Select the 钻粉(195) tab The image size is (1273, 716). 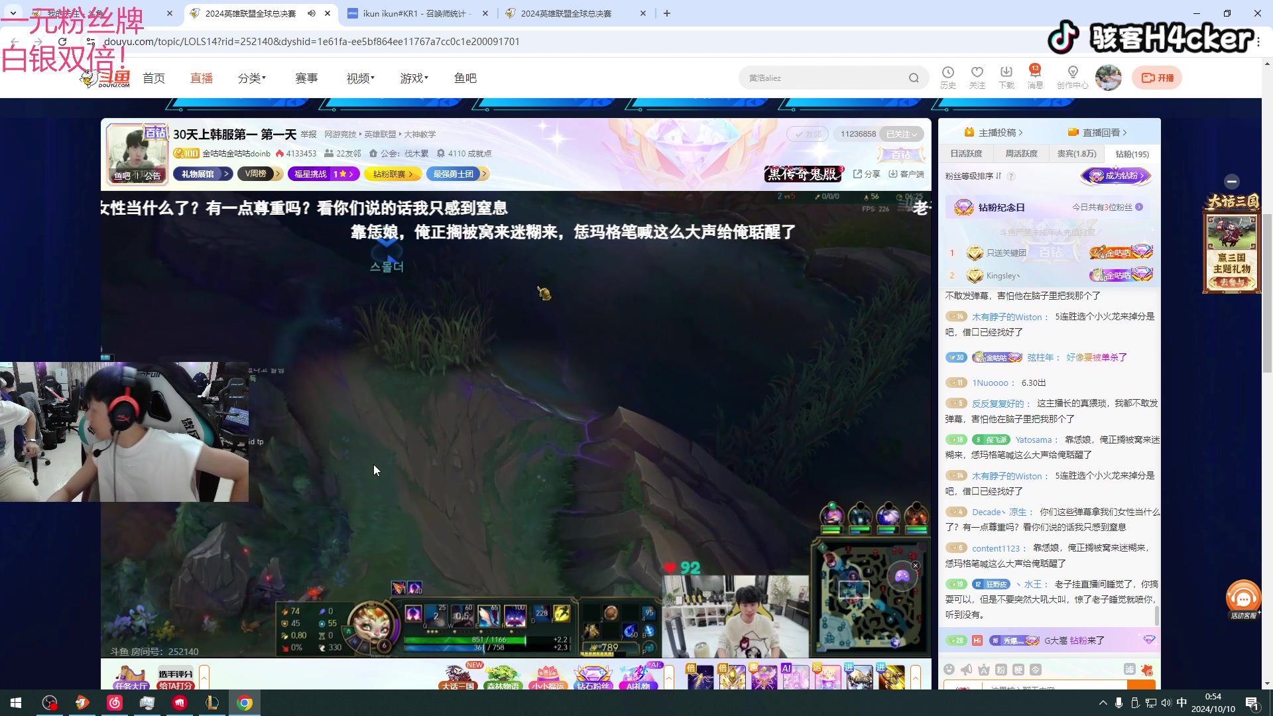click(x=1132, y=154)
